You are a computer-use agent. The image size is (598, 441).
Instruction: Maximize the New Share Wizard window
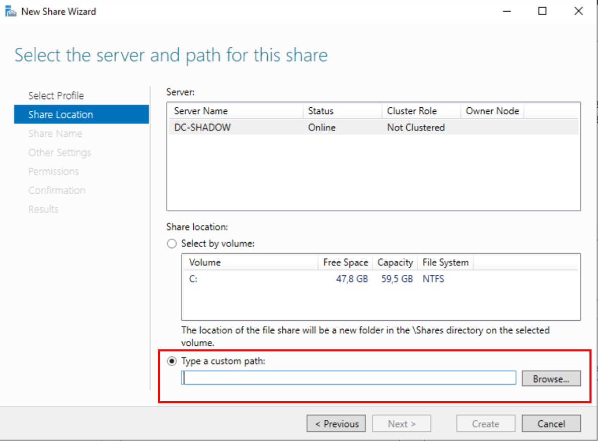pyautogui.click(x=542, y=11)
